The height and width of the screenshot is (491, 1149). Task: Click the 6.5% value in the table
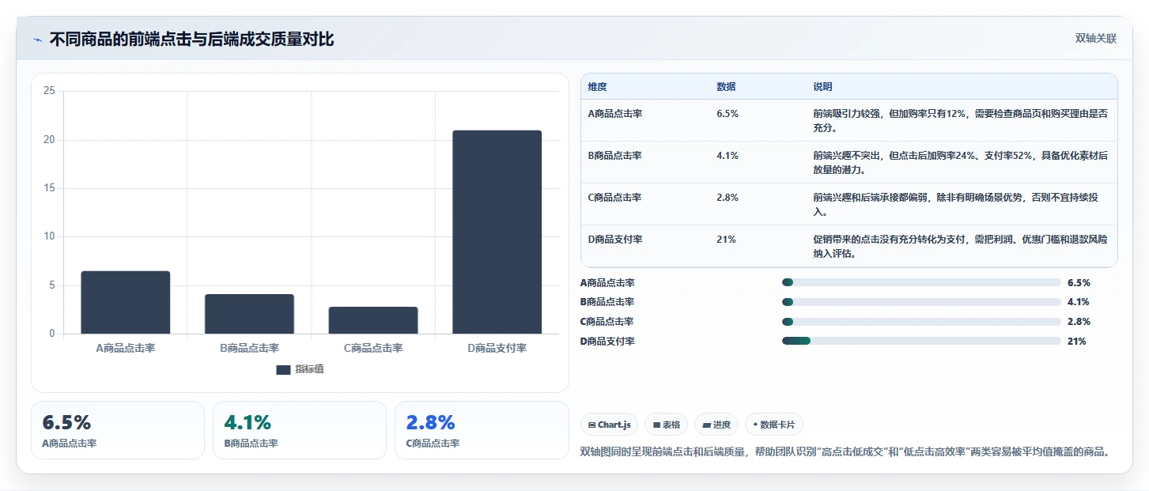pyautogui.click(x=728, y=114)
